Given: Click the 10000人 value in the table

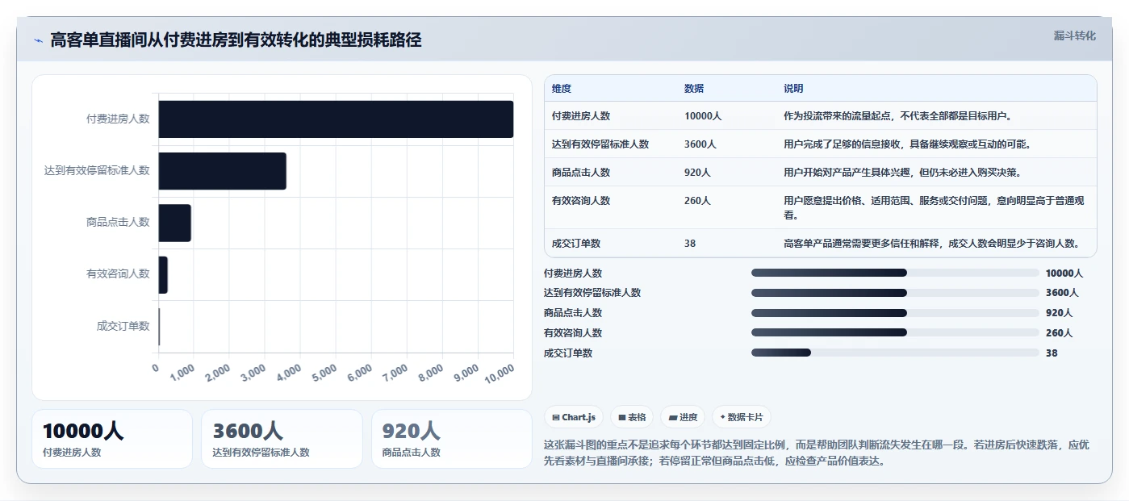Looking at the screenshot, I should tap(703, 116).
